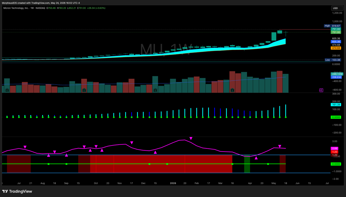This screenshot has width=346, height=197.
Task: Click the magenta up triangle at Dec 15
Action: coord(155,152)
